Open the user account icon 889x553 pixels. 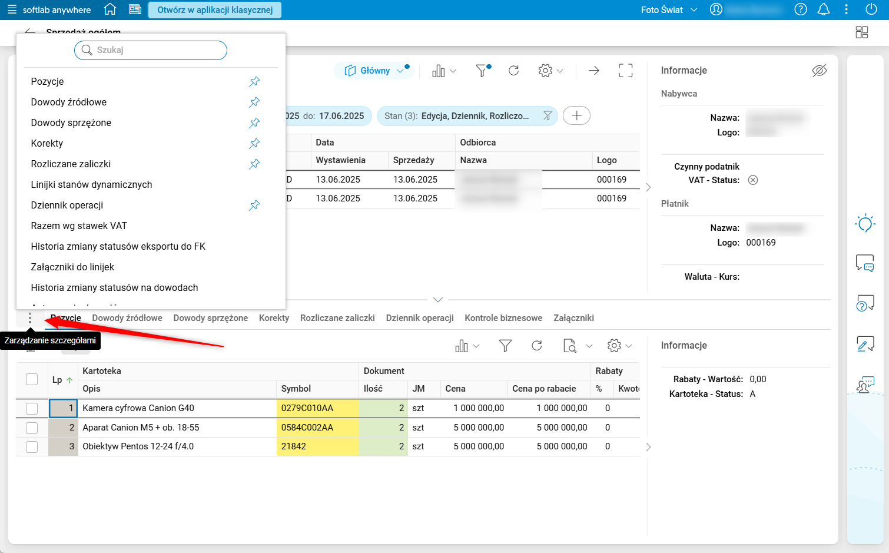716,9
